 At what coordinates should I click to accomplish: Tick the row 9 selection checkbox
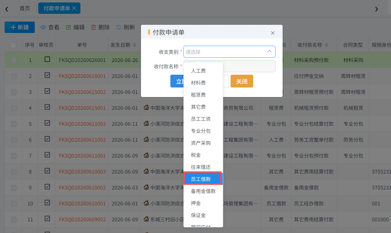(x=14, y=188)
